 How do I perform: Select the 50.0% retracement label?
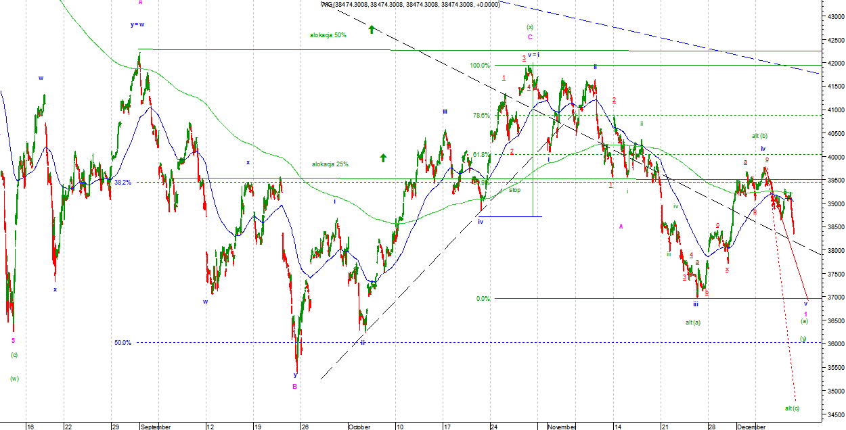(123, 343)
